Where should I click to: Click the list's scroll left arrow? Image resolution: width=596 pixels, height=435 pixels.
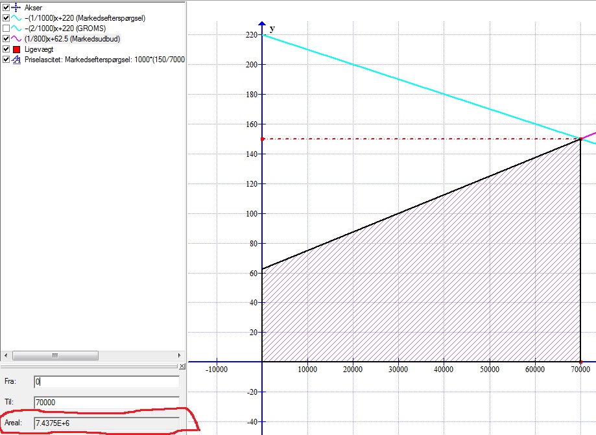coord(5,356)
